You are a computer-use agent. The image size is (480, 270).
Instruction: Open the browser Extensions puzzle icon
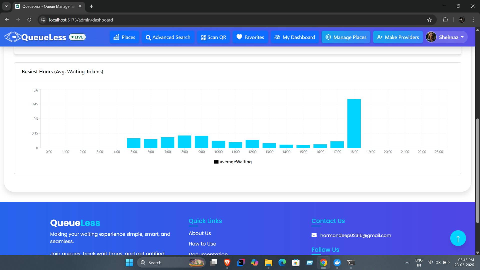point(445,20)
